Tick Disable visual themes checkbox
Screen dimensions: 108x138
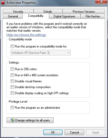point(12,81)
